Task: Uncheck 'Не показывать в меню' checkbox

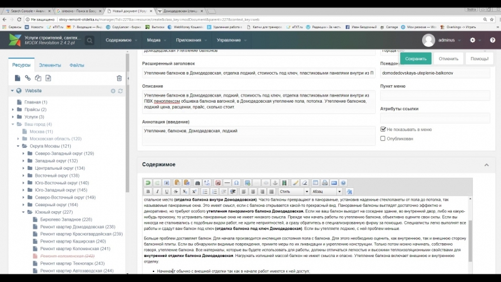Action: click(x=383, y=129)
